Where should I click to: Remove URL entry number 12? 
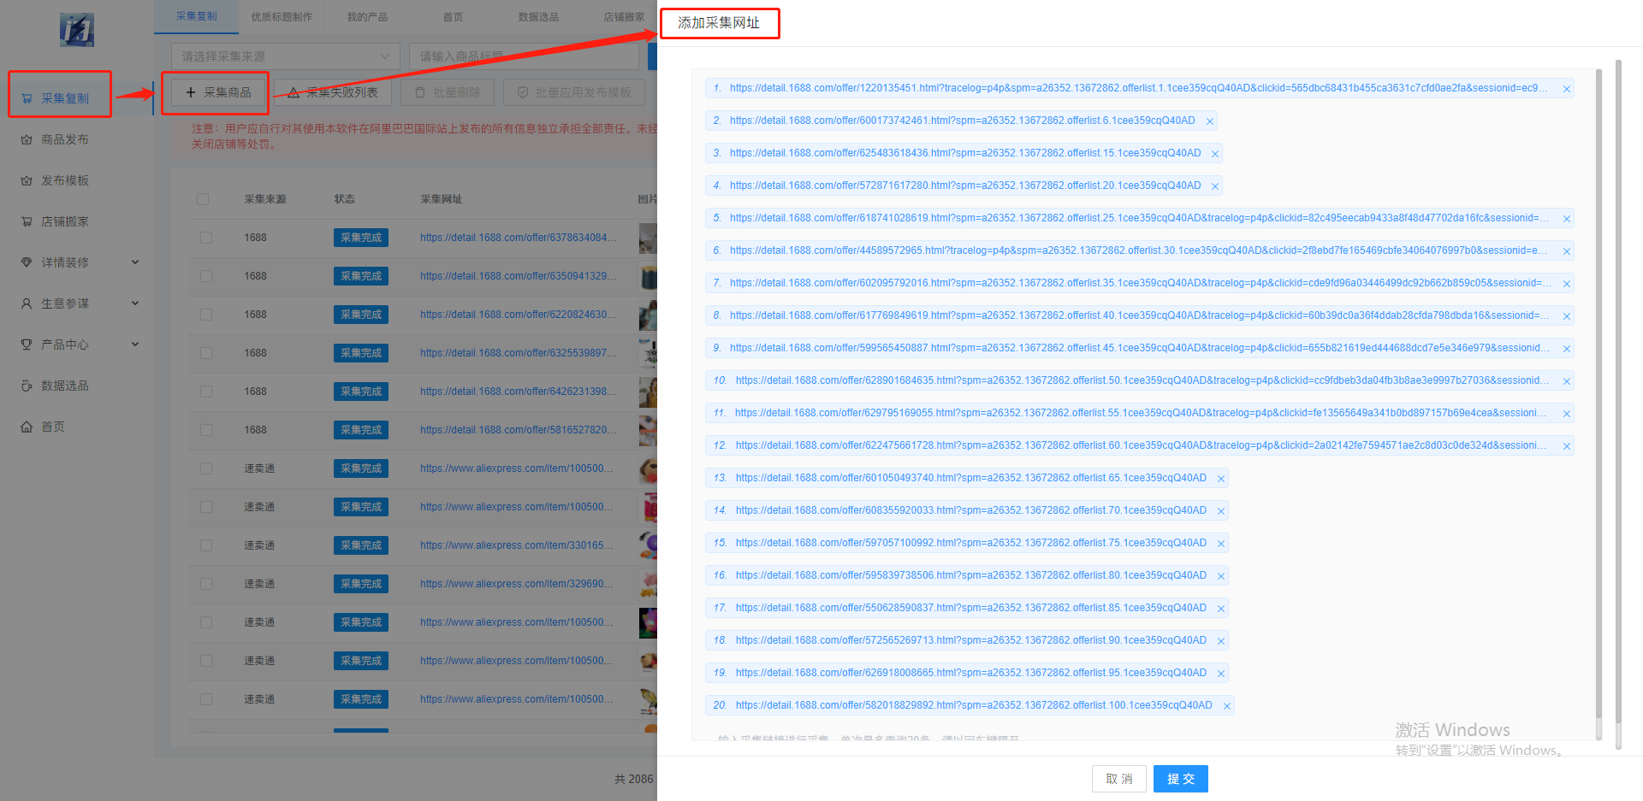pos(1566,446)
